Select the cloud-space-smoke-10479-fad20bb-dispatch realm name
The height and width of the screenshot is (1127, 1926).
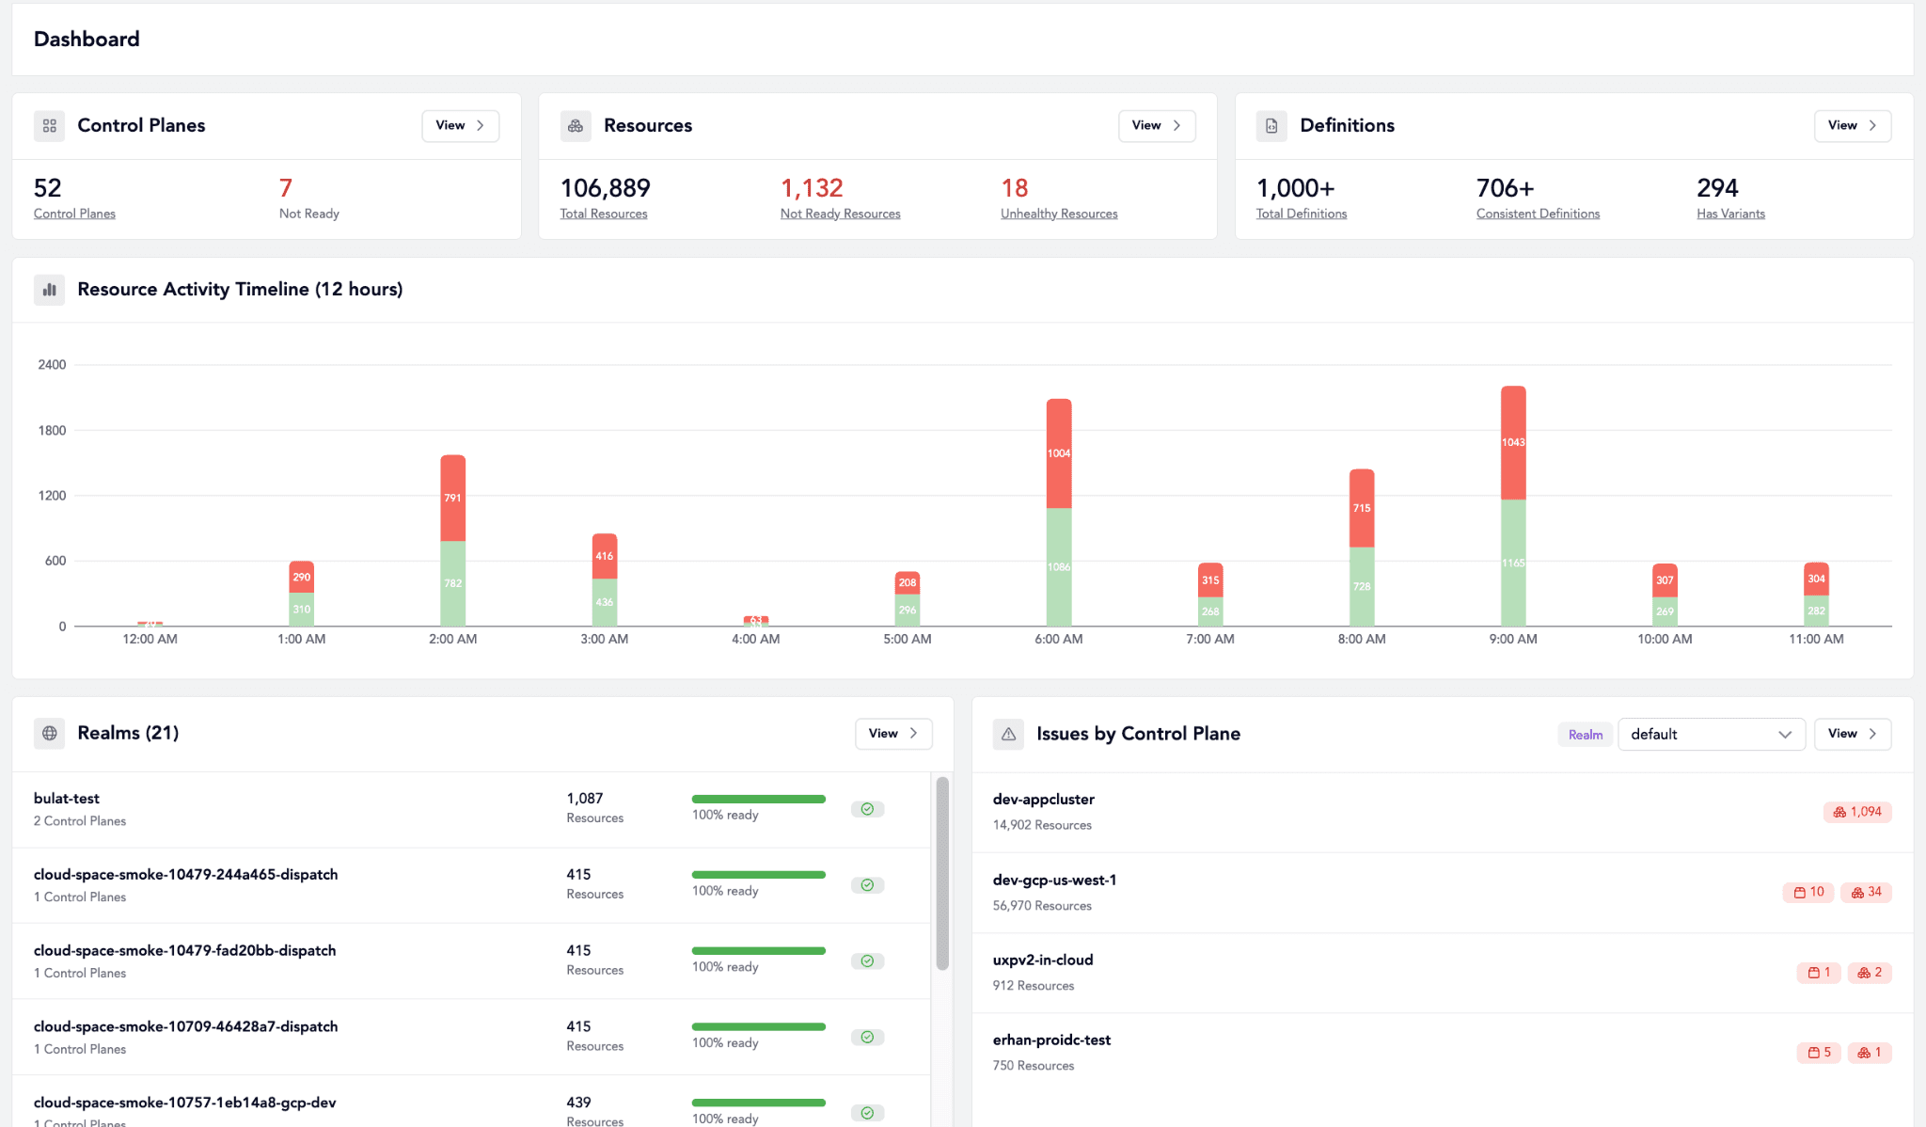pos(184,951)
